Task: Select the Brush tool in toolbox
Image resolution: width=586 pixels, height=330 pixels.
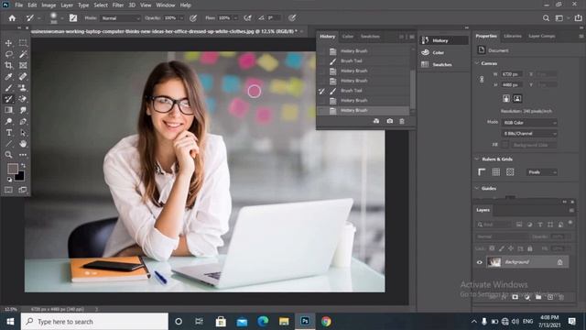Action: 8,88
